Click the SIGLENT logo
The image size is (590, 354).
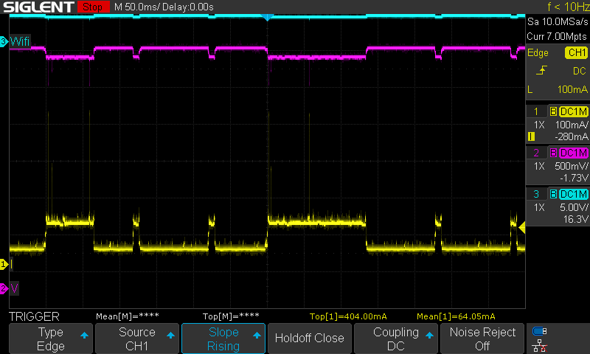[x=38, y=7]
